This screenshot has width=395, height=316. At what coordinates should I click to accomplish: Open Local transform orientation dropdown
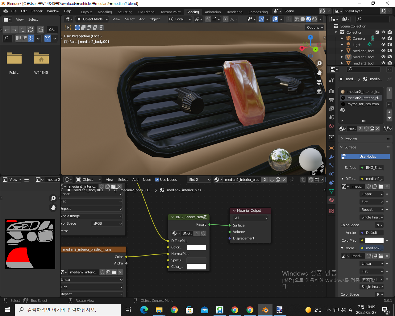[x=180, y=19]
